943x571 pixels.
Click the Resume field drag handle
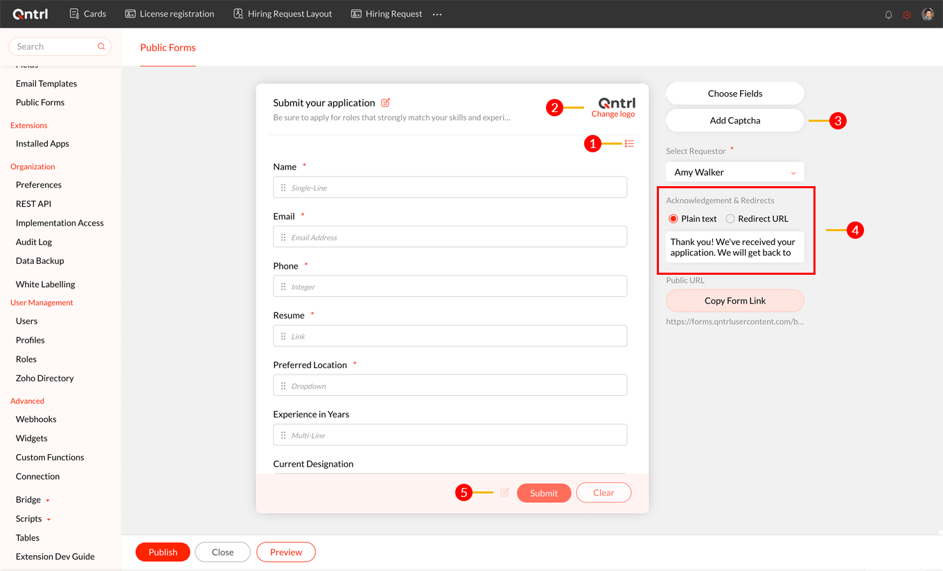tap(283, 336)
